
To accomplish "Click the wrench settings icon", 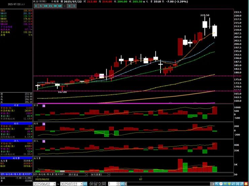I will point(242,184).
